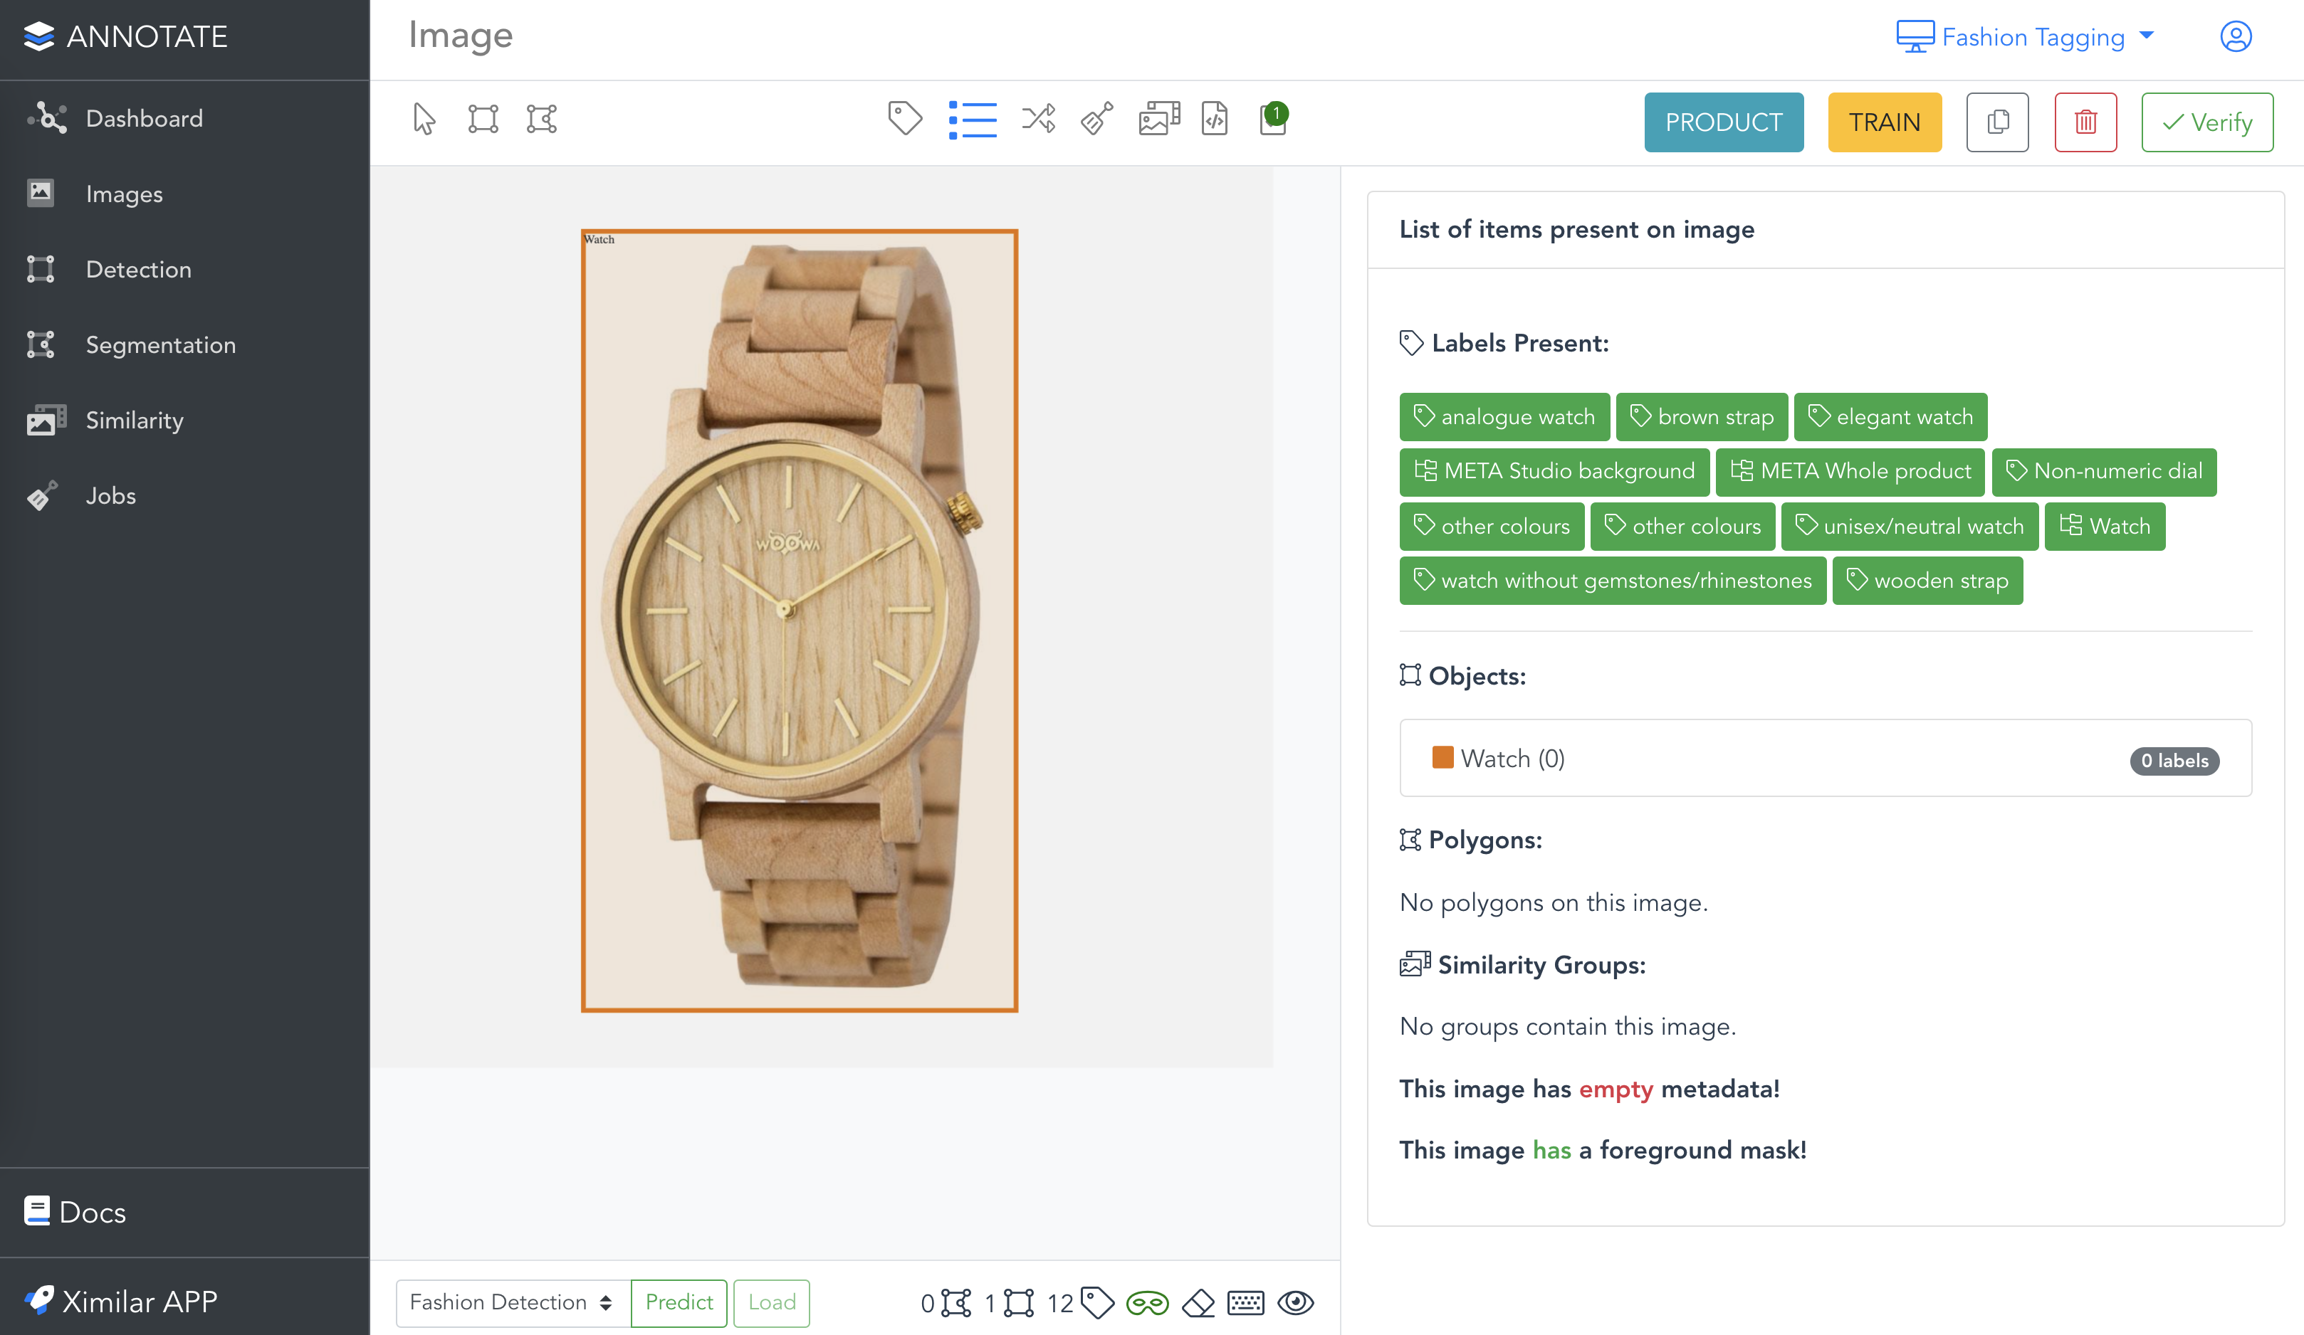Open the Fashion Tagging workspace dropdown

[2025, 36]
